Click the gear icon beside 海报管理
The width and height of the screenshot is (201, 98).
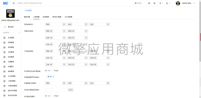tap(5, 71)
